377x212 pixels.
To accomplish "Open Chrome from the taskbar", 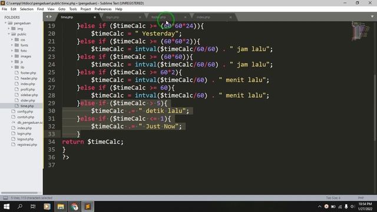I will 74,207.
